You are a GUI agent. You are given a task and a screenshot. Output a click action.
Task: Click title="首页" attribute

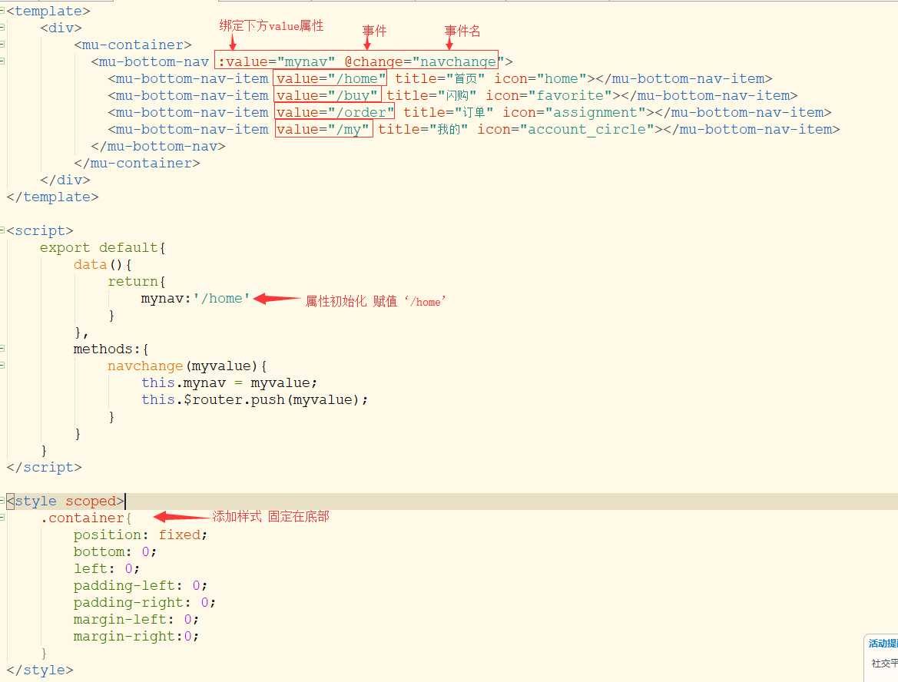(440, 78)
